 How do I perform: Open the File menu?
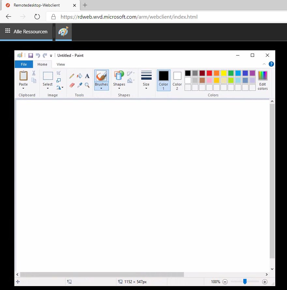tap(24, 64)
